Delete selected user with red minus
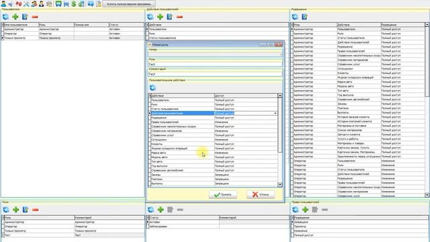This screenshot has height=242, width=430. pos(35,17)
